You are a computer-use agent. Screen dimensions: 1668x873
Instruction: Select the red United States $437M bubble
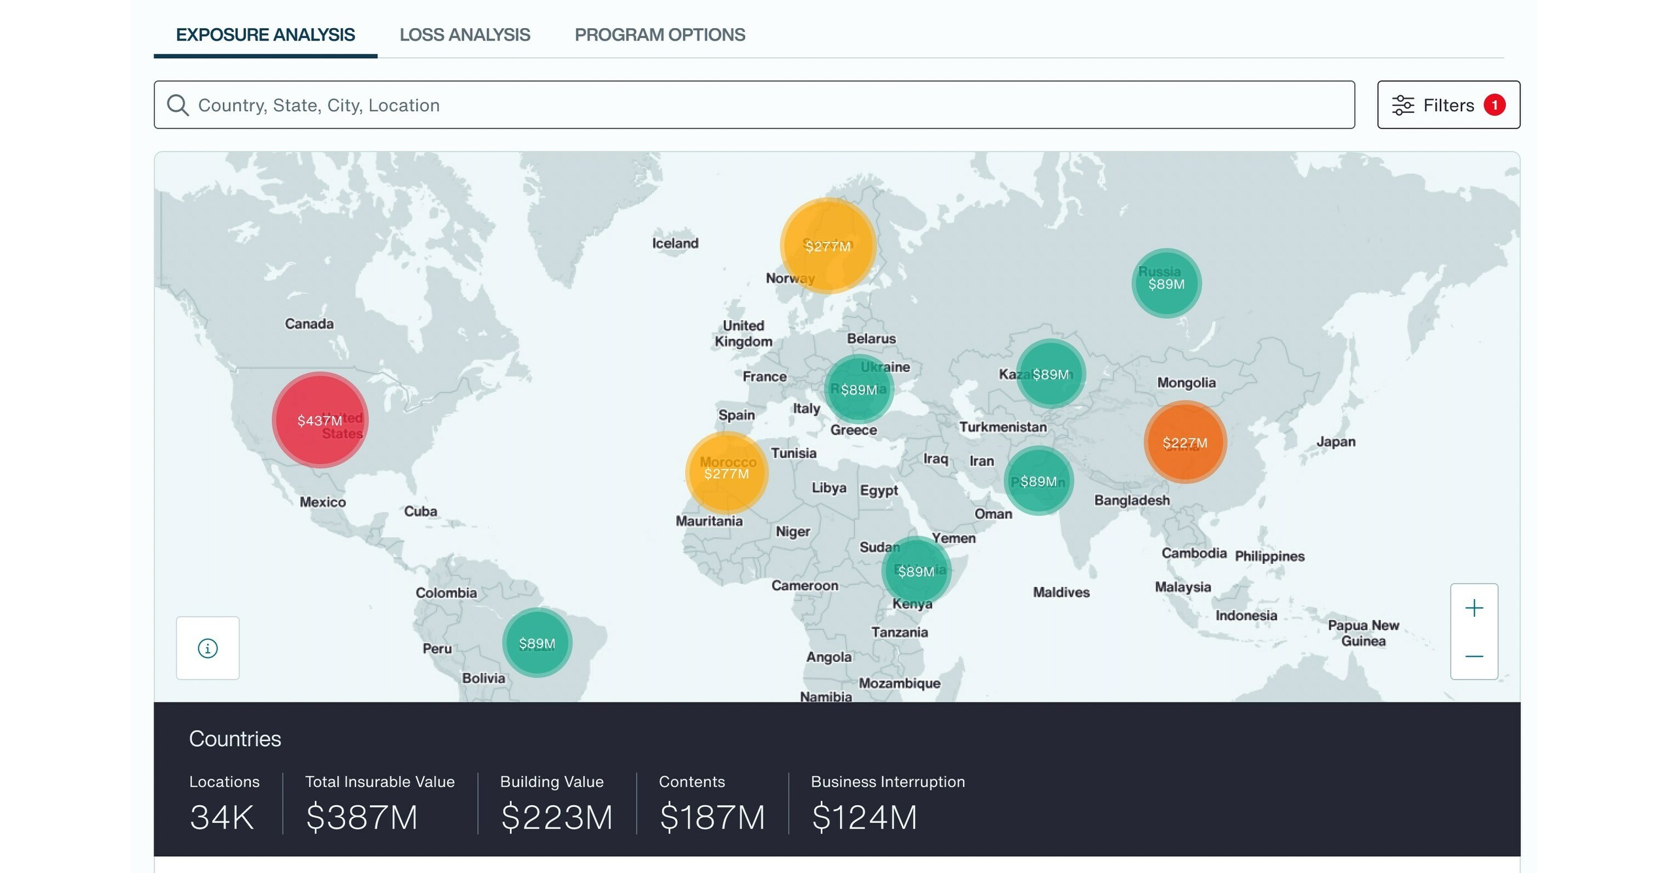tap(319, 420)
